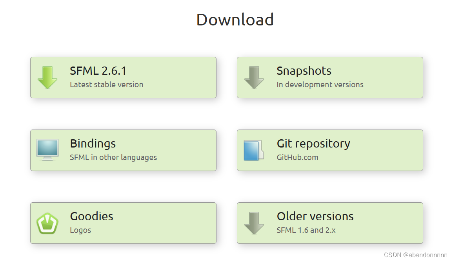Click the 'SFML in other languages' subtitle
Screen dimensions: 453x261
point(113,158)
